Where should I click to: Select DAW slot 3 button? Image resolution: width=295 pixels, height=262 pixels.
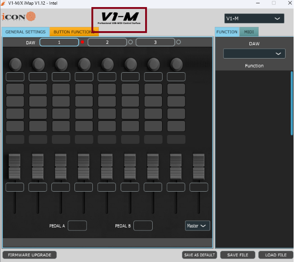155,42
